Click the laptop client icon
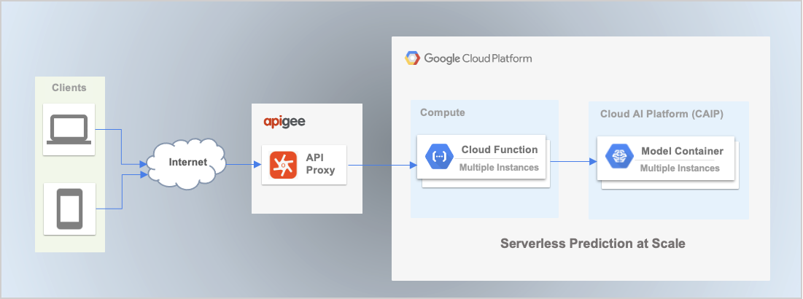This screenshot has height=299, width=803. [x=69, y=130]
